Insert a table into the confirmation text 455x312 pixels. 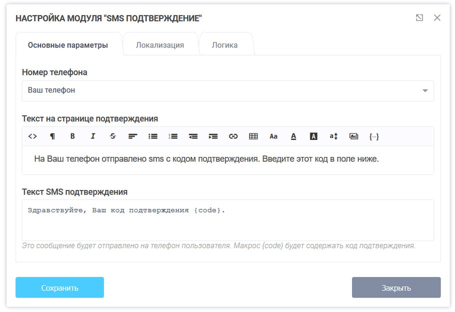pyautogui.click(x=253, y=135)
